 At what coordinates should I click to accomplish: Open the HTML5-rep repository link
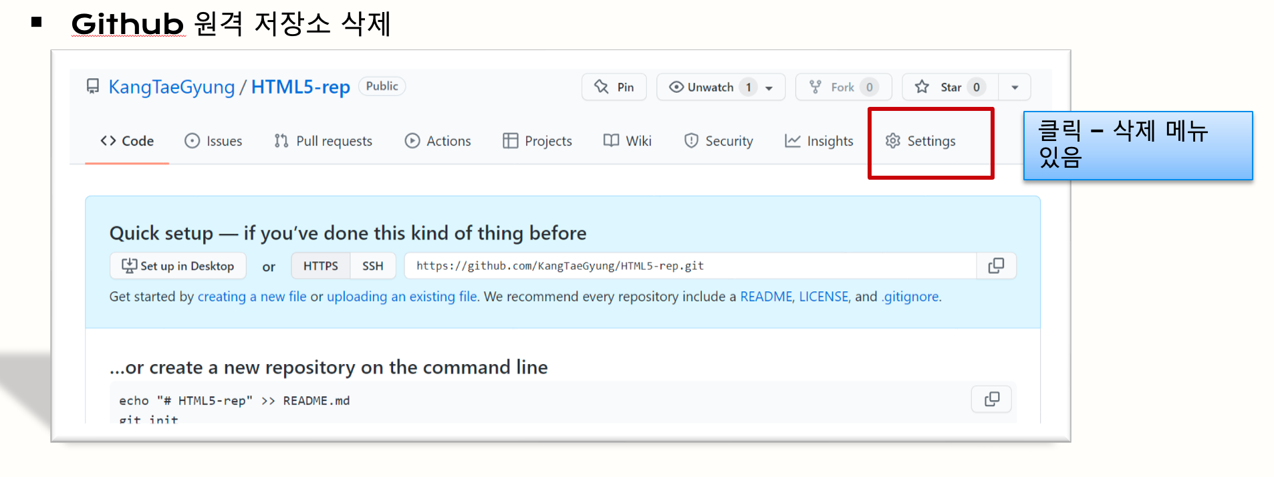coord(301,87)
